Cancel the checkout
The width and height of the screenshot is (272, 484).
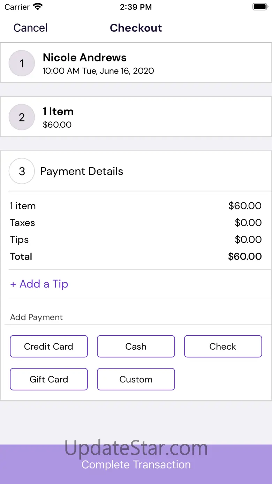tap(30, 28)
